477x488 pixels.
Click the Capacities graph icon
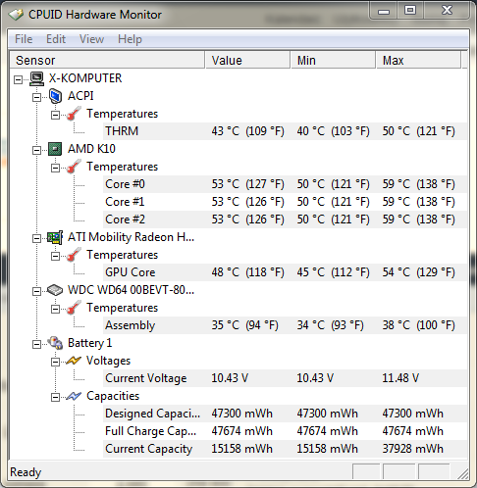tap(74, 396)
